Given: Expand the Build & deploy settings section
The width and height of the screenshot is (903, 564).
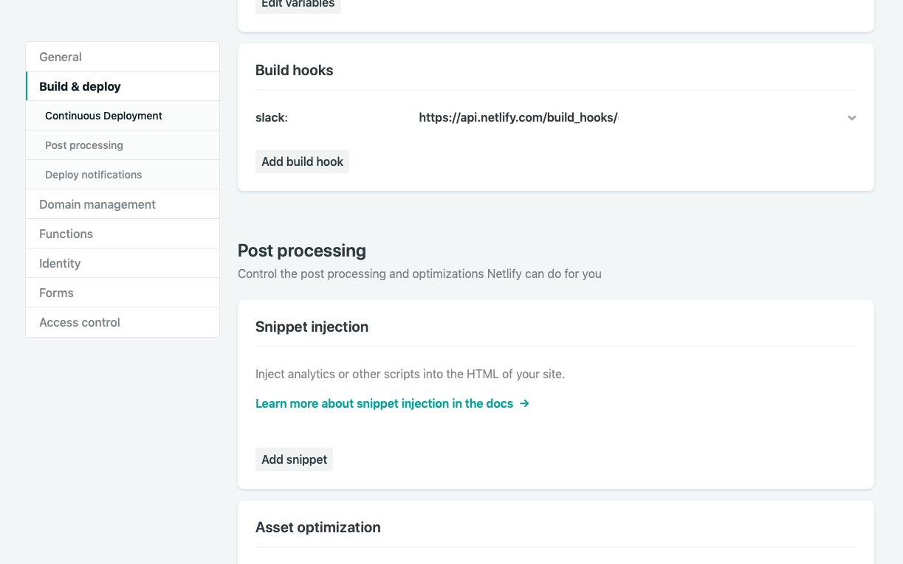Looking at the screenshot, I should click(79, 86).
